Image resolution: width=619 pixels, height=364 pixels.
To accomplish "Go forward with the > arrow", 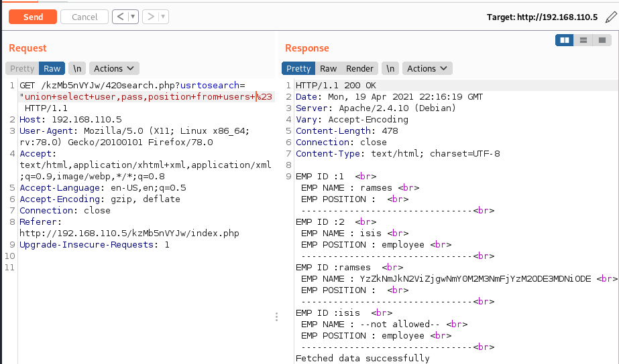I will click(151, 17).
